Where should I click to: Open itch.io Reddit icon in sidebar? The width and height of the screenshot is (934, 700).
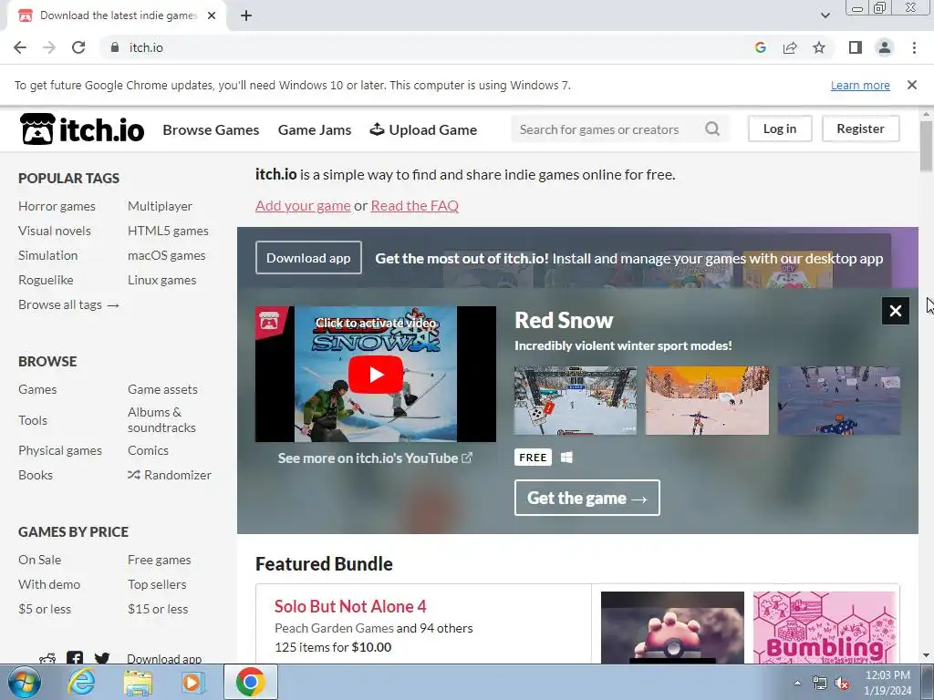47,658
